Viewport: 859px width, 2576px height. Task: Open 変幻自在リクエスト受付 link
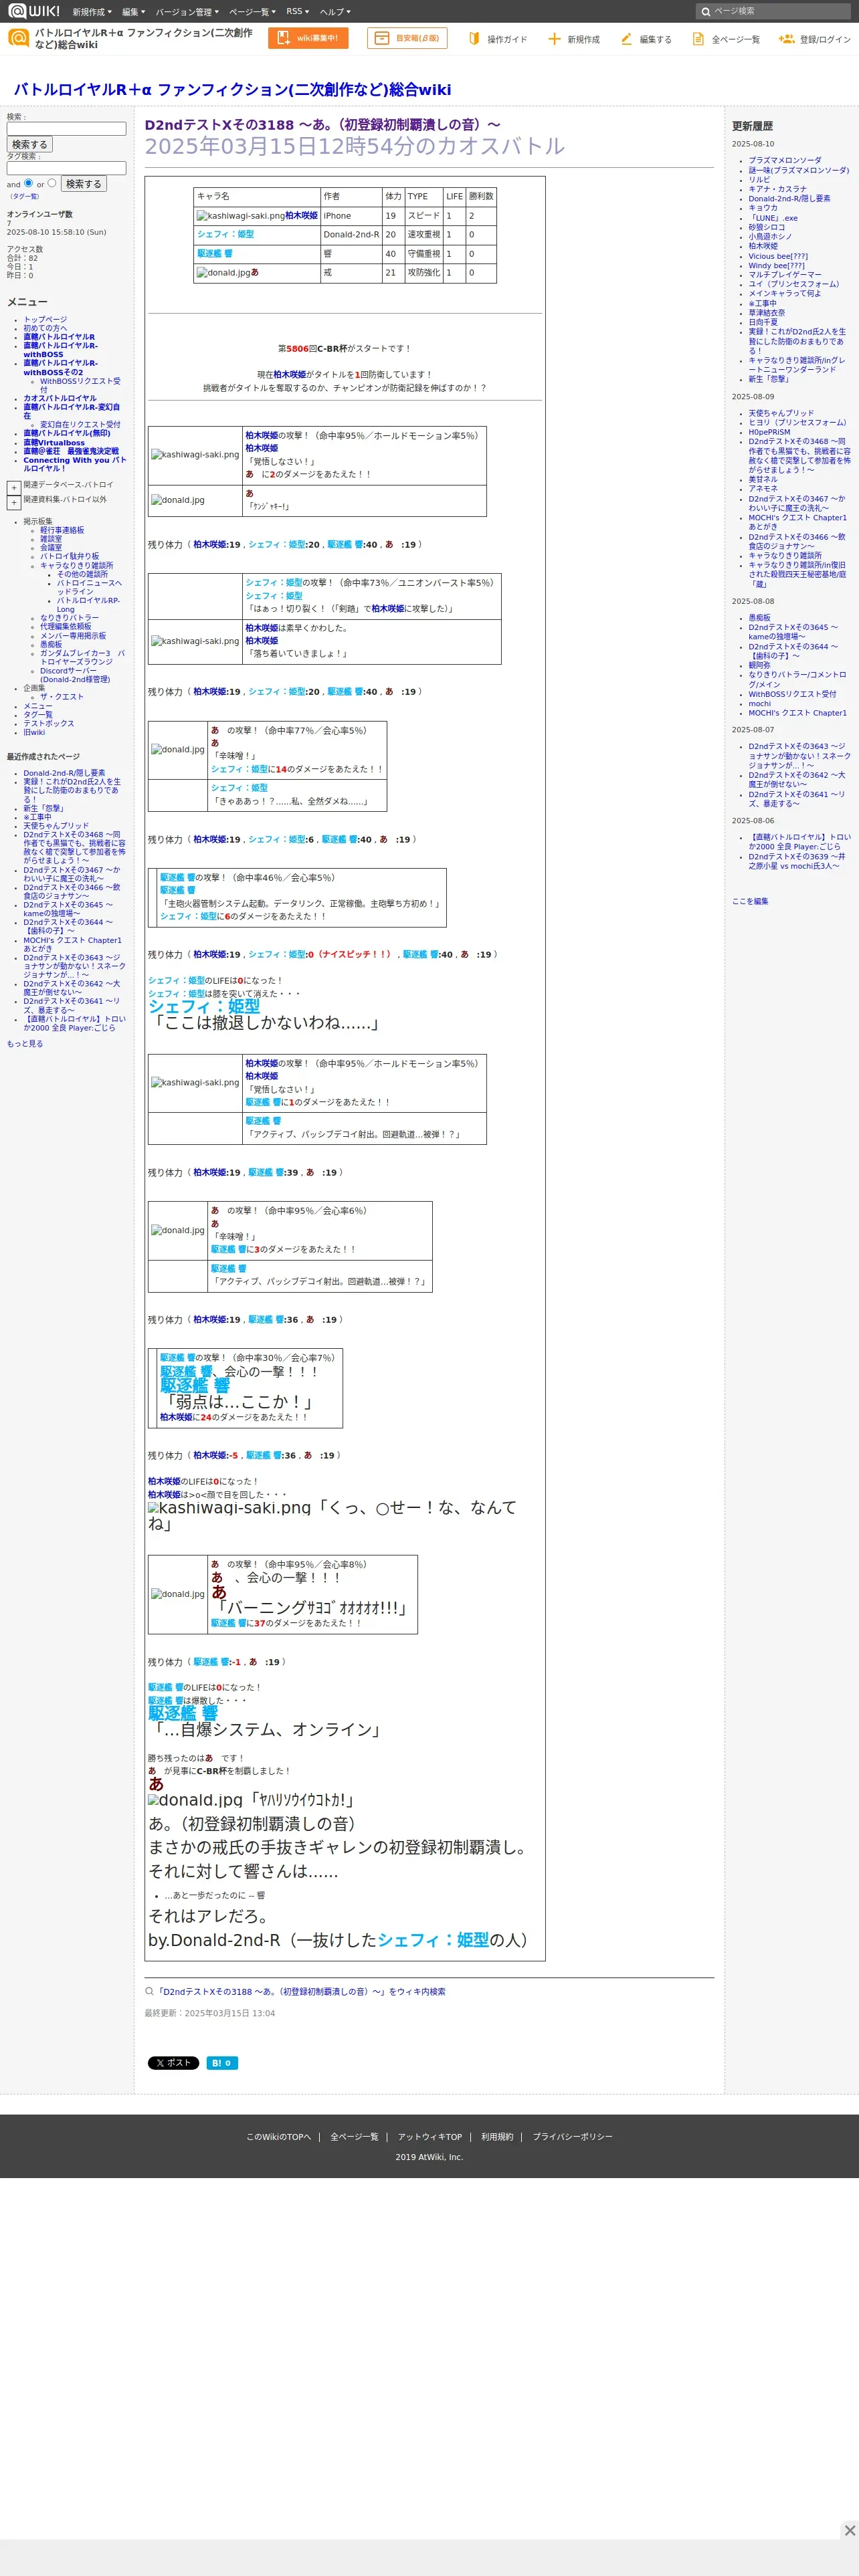click(80, 424)
